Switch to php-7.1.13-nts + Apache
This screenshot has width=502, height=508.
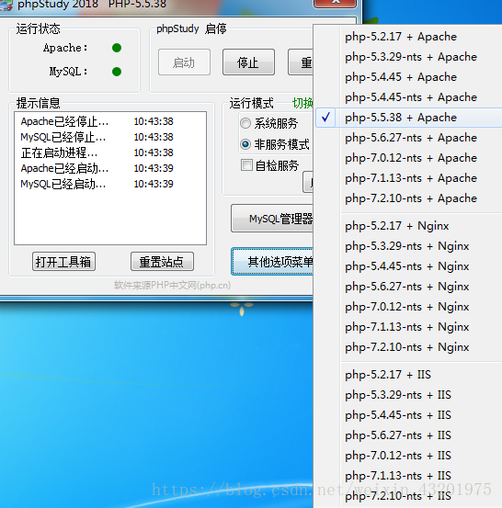[x=408, y=178]
